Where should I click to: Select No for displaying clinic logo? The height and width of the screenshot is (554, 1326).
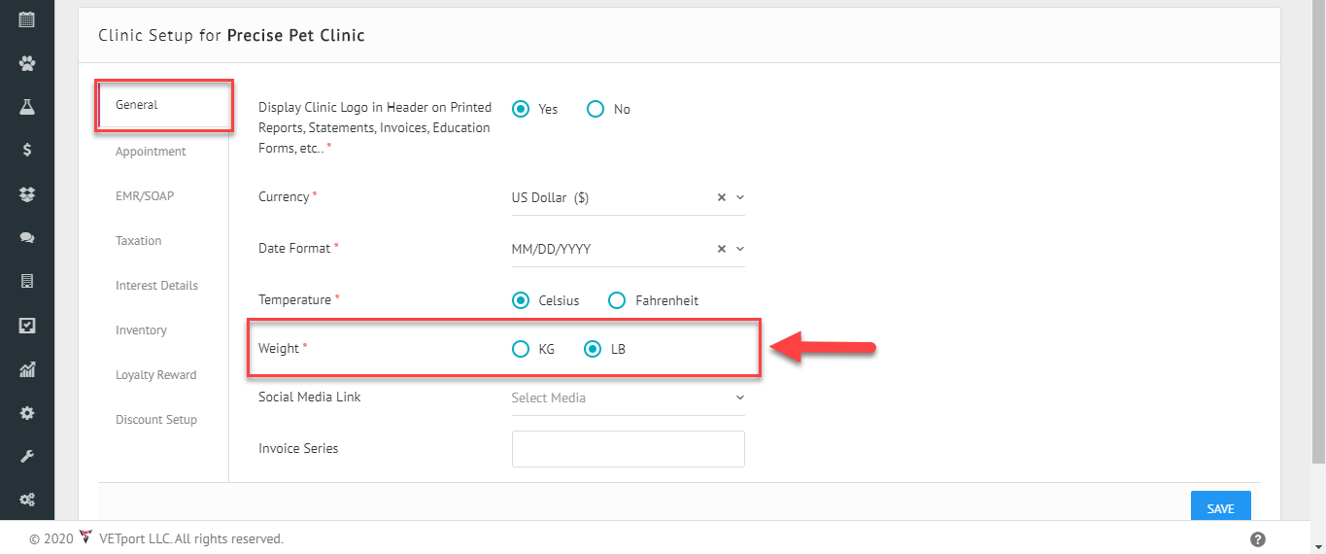(595, 109)
